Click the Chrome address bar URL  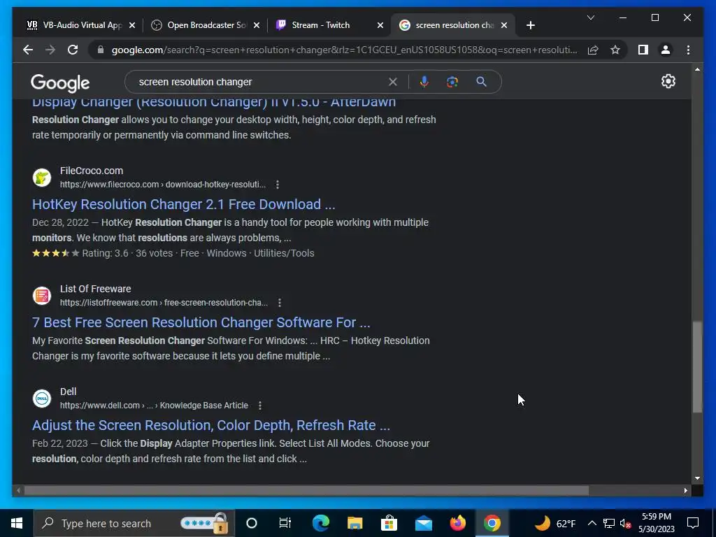[x=344, y=50]
